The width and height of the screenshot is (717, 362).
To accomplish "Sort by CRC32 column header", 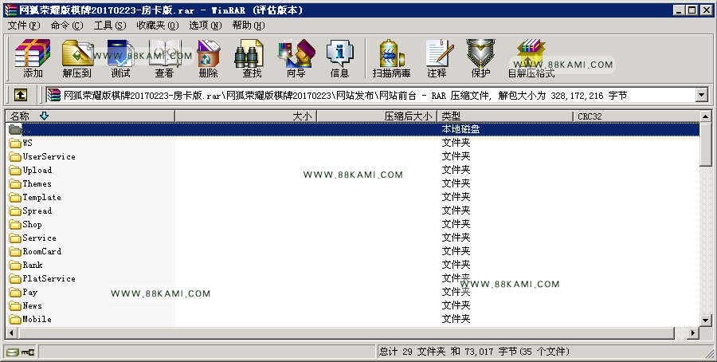I will click(636, 116).
